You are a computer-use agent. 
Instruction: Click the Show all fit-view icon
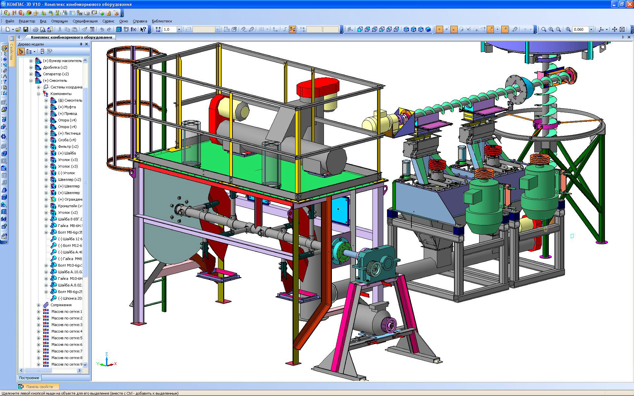point(622,29)
